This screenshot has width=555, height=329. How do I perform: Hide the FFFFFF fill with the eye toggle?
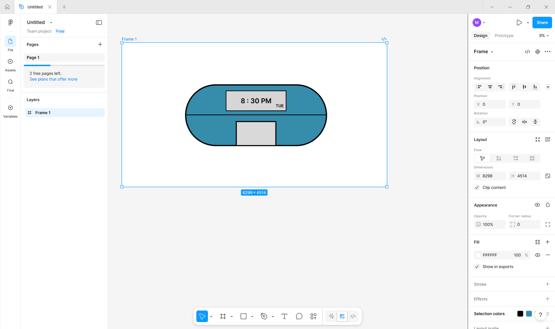click(537, 255)
